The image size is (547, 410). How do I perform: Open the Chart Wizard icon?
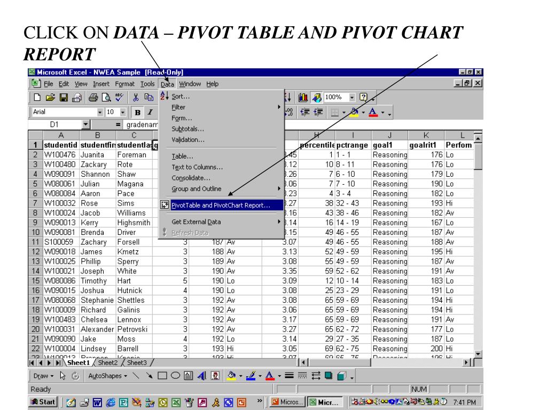click(x=303, y=98)
